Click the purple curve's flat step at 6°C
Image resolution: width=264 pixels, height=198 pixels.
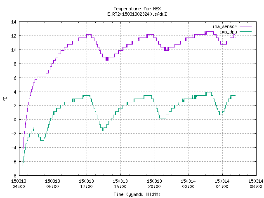click(x=41, y=76)
